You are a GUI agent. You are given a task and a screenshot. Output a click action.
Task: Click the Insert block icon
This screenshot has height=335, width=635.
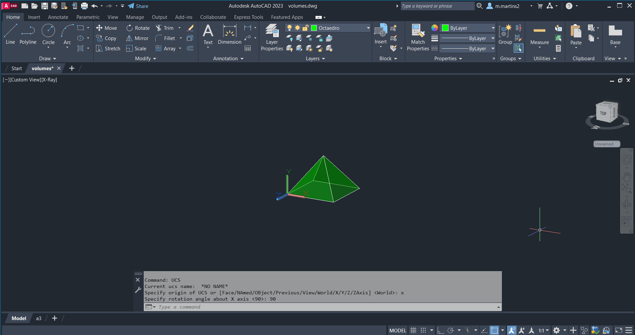click(x=381, y=34)
